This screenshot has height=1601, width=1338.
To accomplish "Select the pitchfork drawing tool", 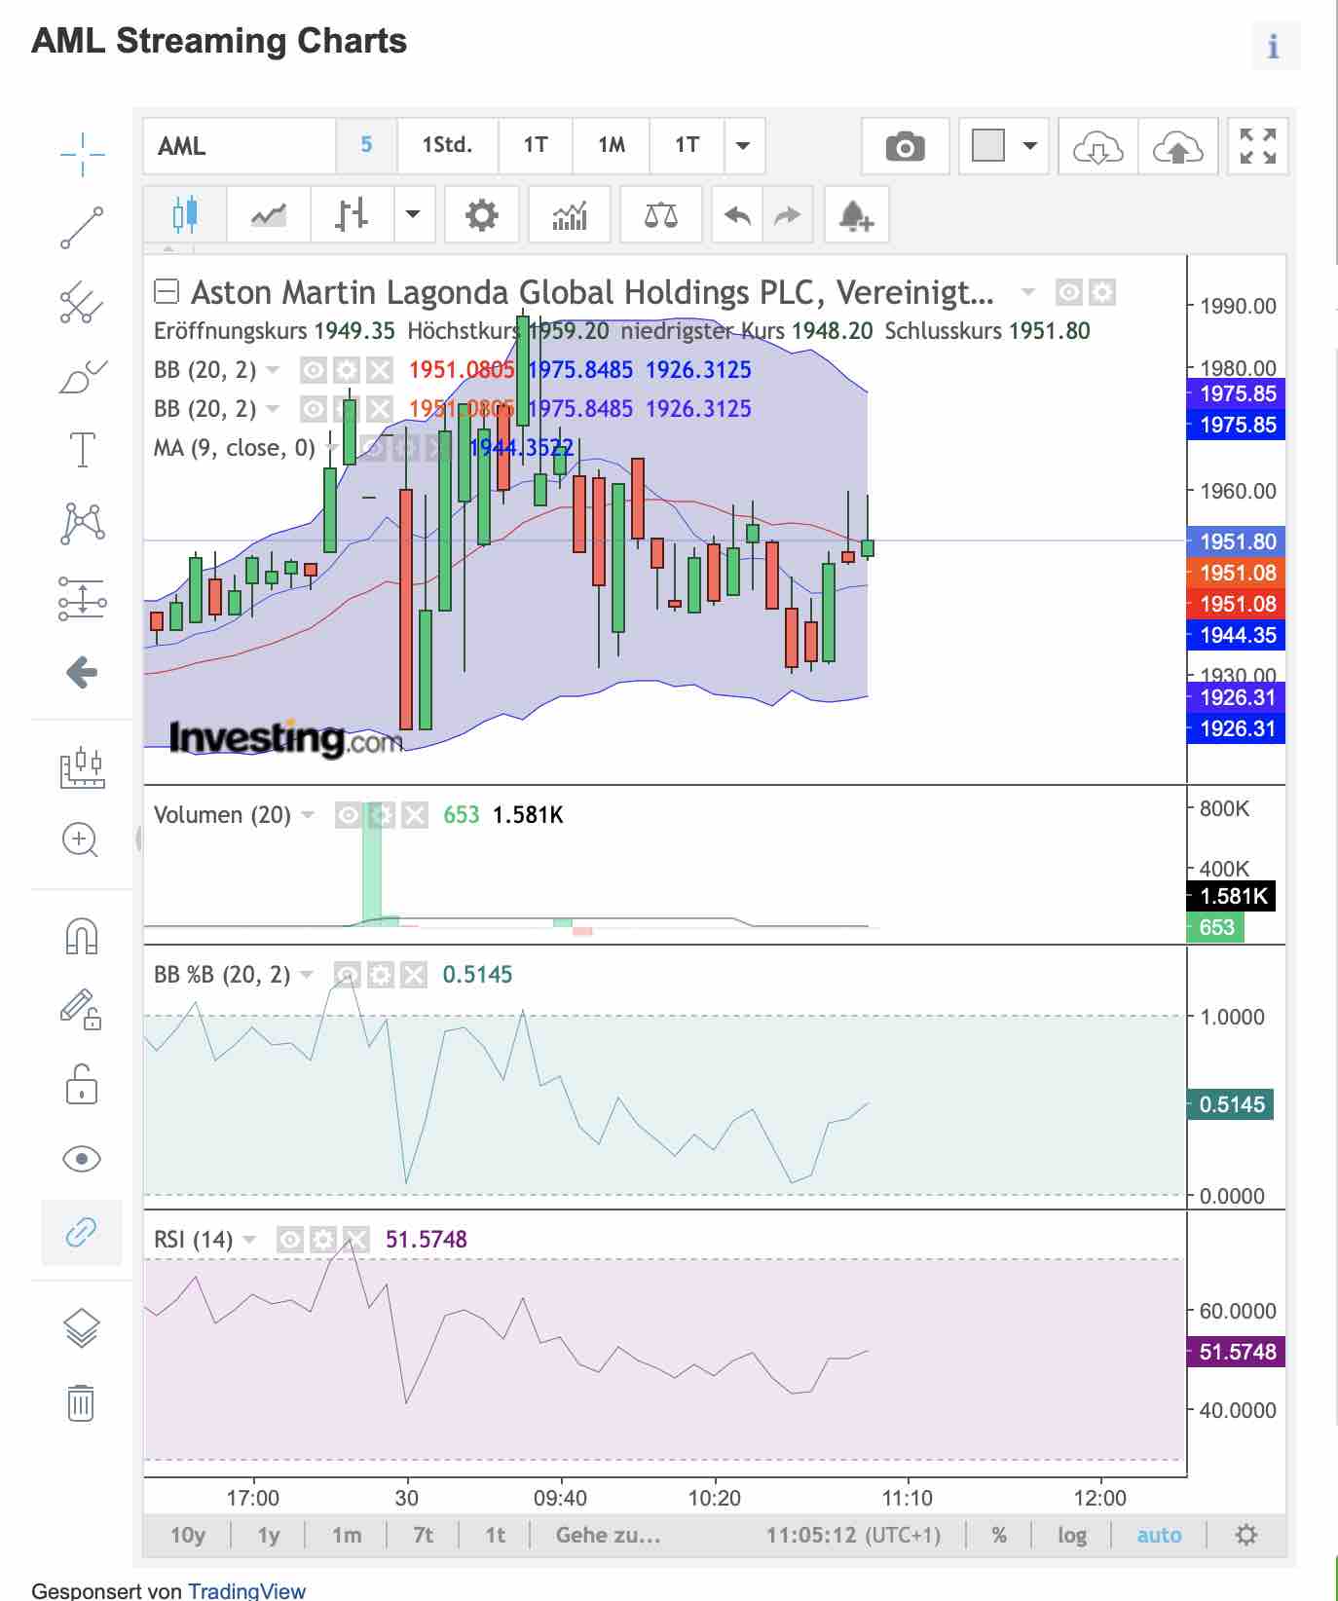I will [x=82, y=302].
